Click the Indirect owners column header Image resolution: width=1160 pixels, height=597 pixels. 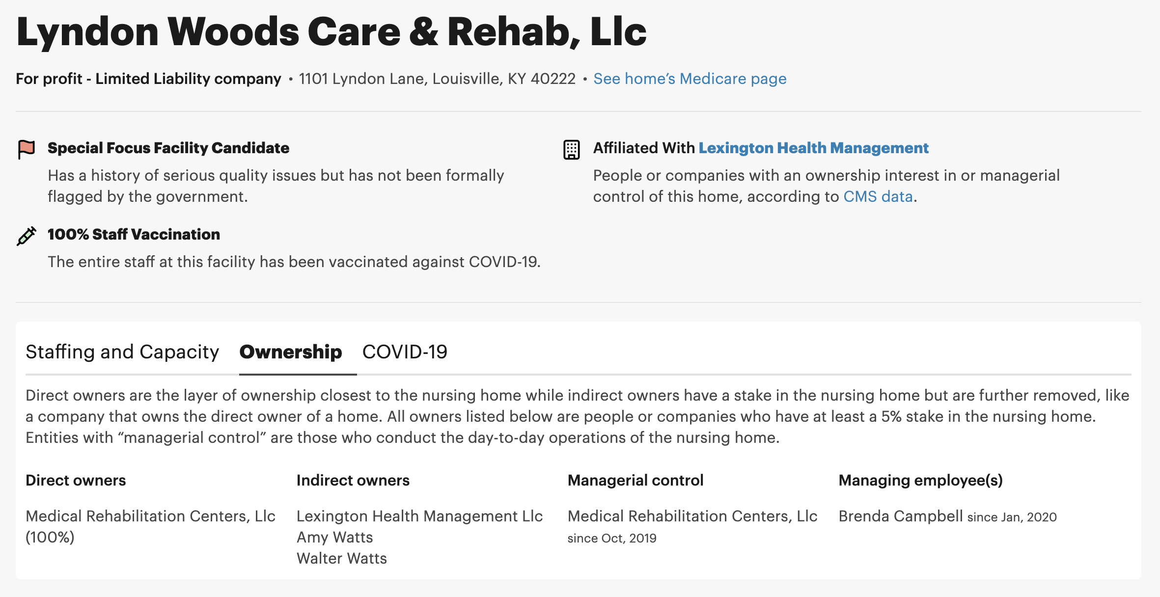tap(353, 480)
